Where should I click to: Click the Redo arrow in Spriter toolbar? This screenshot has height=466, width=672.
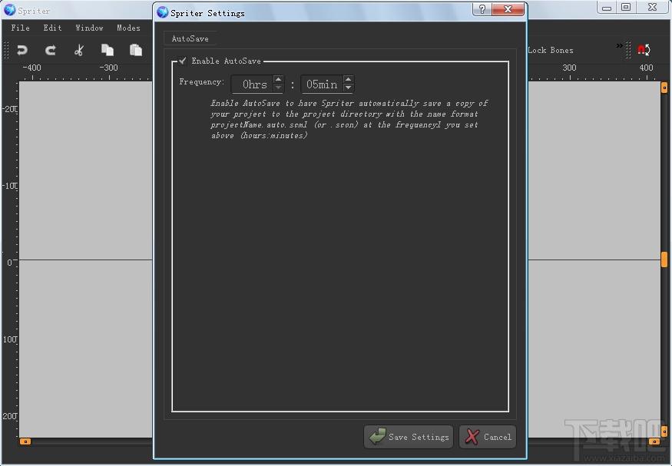(x=51, y=51)
